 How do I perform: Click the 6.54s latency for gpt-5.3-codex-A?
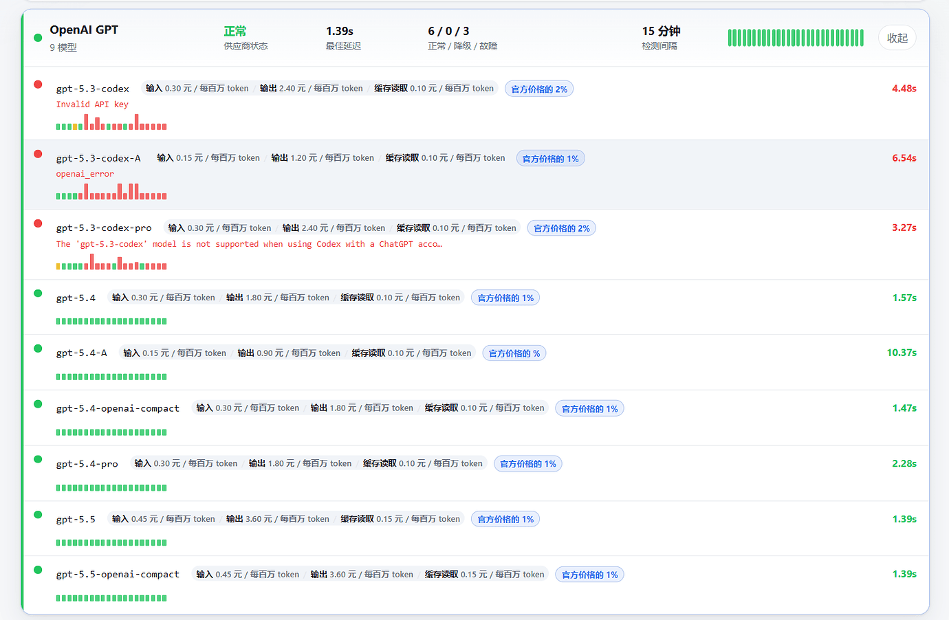click(904, 158)
